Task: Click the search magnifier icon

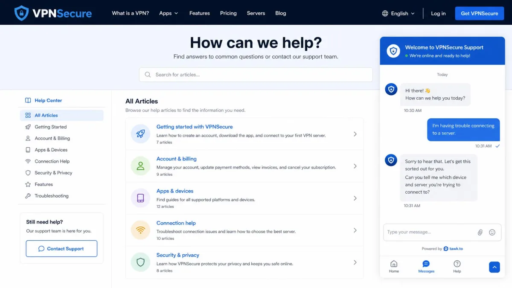Action: (148, 75)
